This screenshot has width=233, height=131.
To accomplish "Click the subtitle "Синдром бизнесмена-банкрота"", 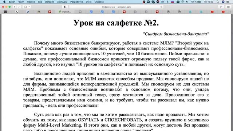I will 176,34.
